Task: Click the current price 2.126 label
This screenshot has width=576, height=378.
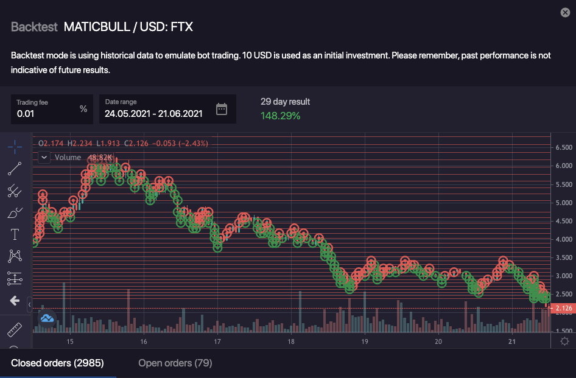Action: coord(563,309)
